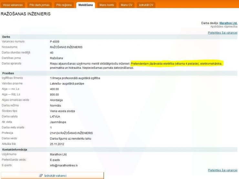Click the Prasības section header
This screenshot has width=239, height=179.
click(8, 73)
